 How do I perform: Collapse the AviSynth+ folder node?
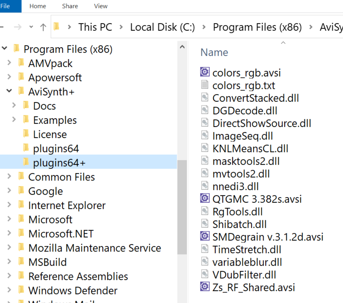9,91
